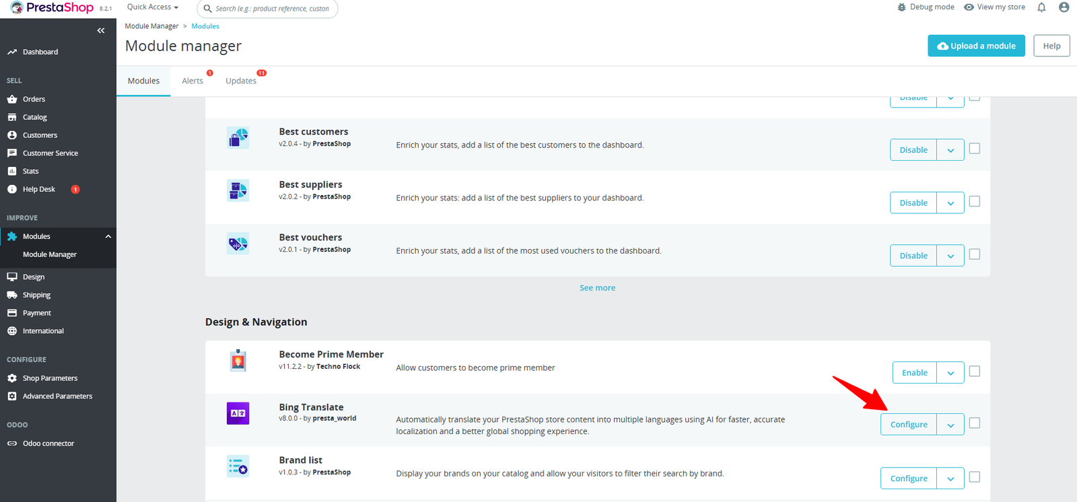Screen dimensions: 1077x502
Task: Select the Best suppliers module checkbox
Action: click(x=974, y=201)
